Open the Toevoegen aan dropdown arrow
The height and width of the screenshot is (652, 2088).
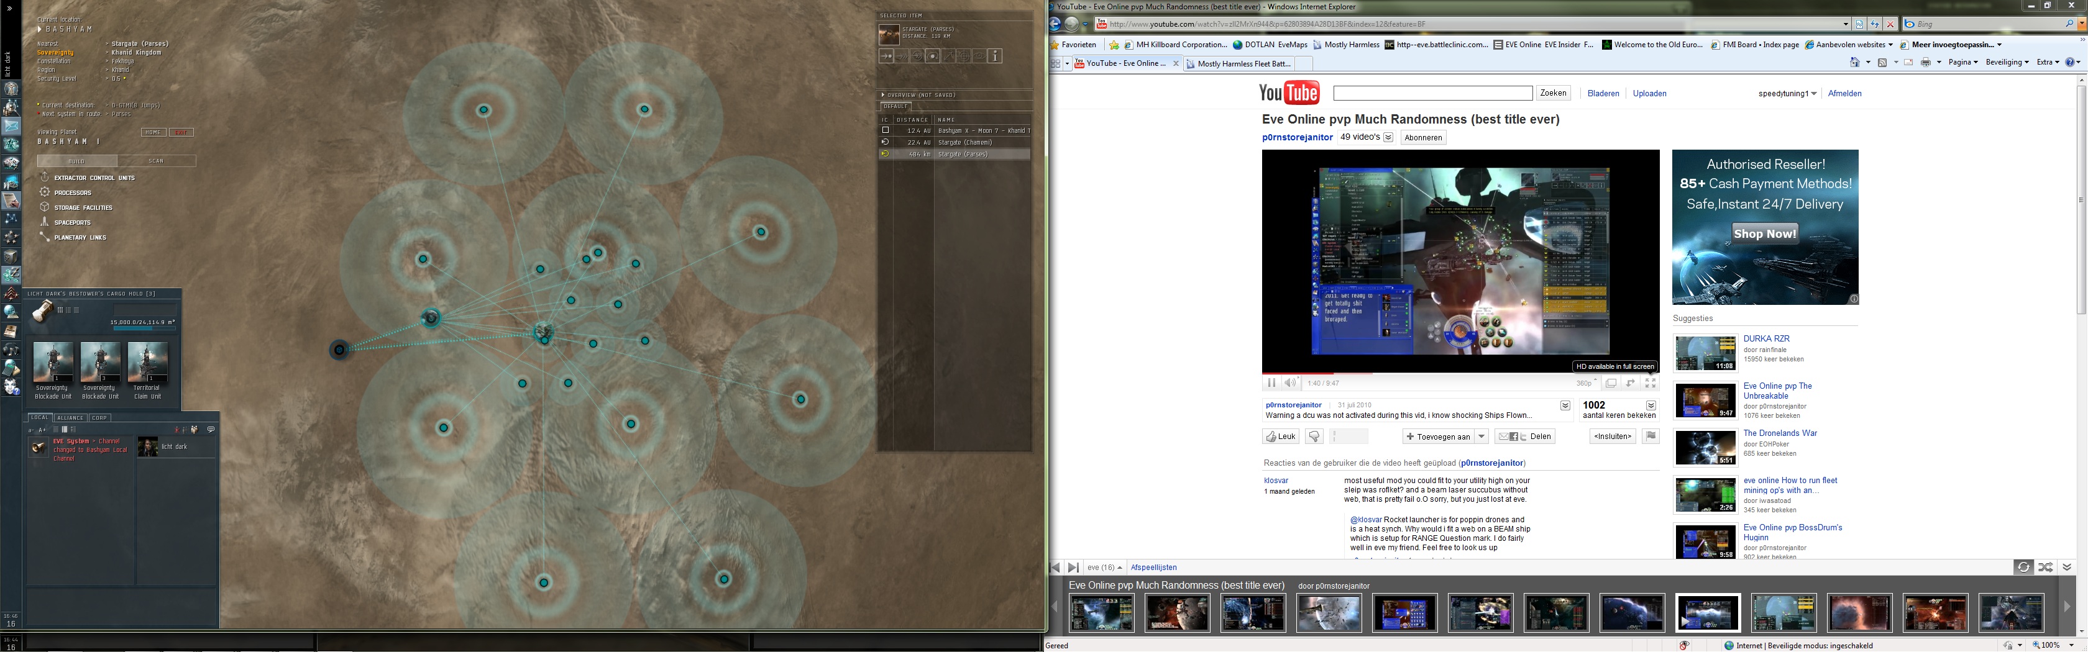1481,437
